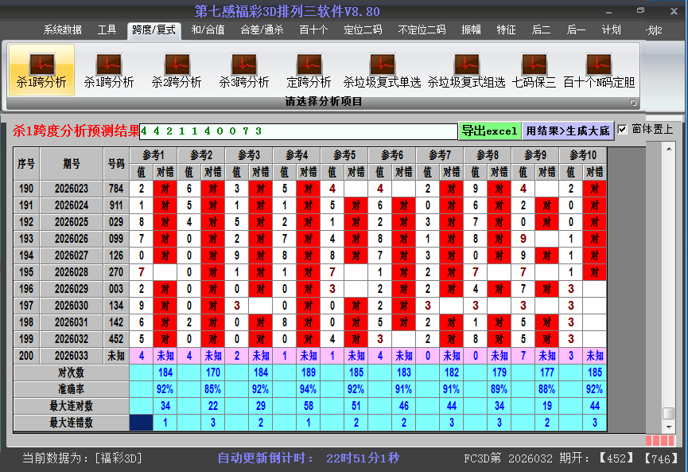Image resolution: width=688 pixels, height=472 pixels.
Task: Open the 杀3跨分析 analysis tool
Action: point(244,70)
